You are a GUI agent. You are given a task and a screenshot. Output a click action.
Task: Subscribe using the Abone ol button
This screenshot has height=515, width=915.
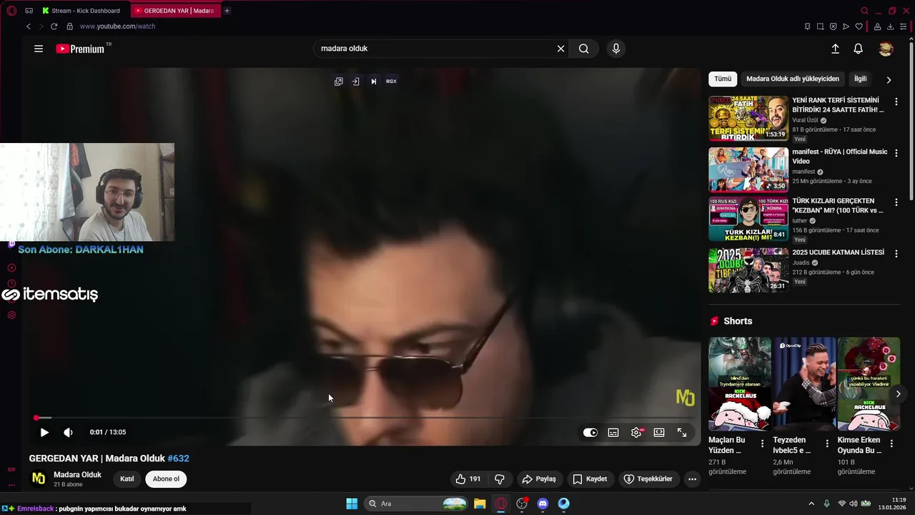tap(166, 479)
